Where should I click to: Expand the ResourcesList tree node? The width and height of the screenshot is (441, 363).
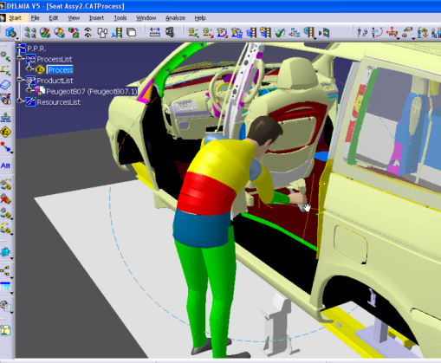point(19,101)
